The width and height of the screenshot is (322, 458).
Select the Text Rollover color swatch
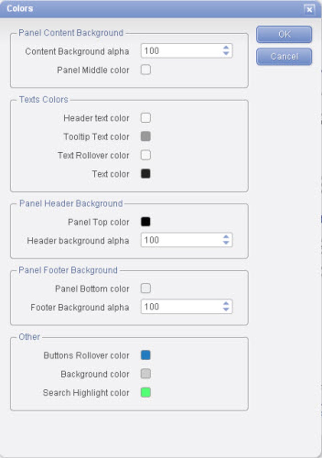146,155
